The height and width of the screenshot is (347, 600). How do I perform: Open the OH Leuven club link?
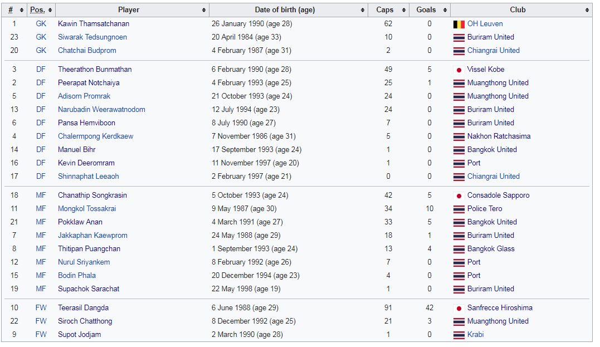click(x=485, y=24)
